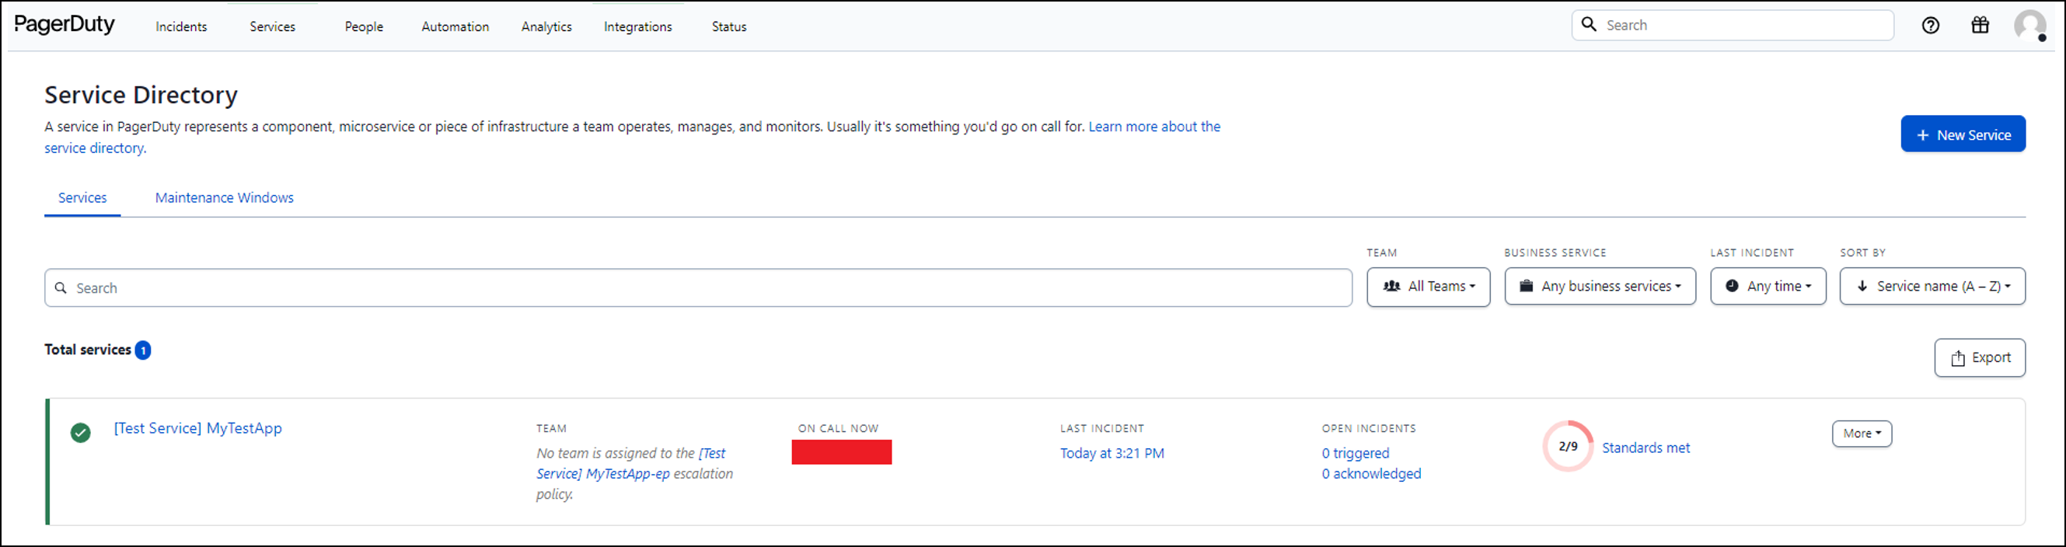
Task: Open the user profile avatar
Action: tap(2030, 26)
